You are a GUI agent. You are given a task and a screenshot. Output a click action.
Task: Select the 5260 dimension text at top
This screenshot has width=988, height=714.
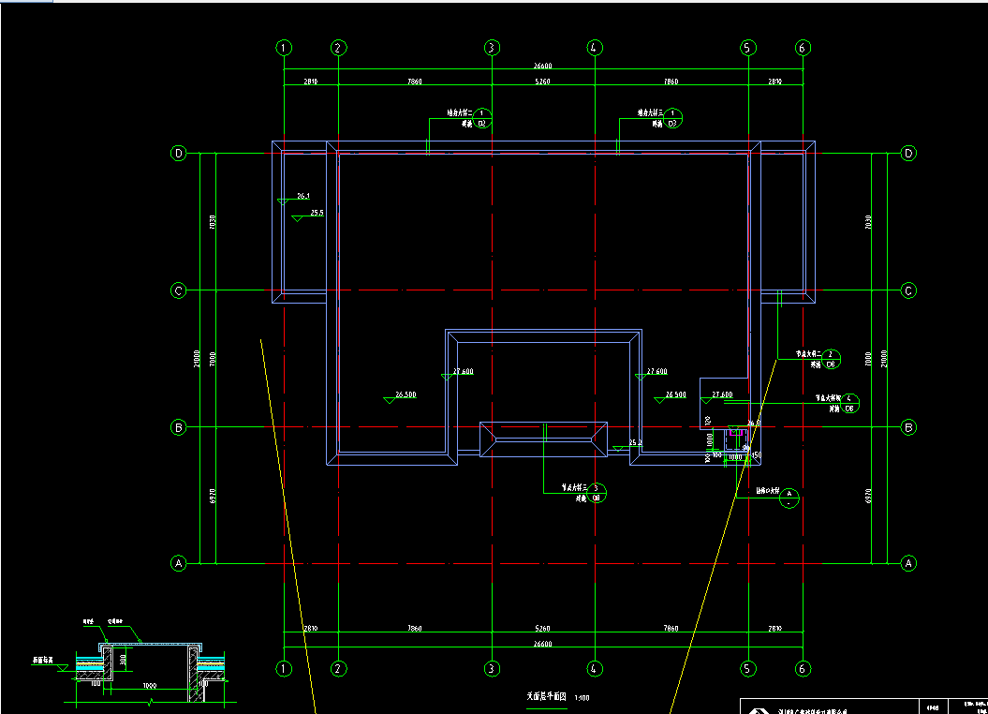[x=541, y=82]
